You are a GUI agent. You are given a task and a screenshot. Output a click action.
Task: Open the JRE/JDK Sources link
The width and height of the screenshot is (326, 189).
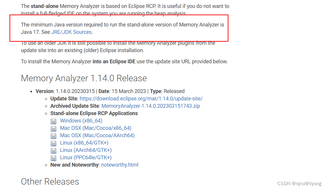pos(71,32)
